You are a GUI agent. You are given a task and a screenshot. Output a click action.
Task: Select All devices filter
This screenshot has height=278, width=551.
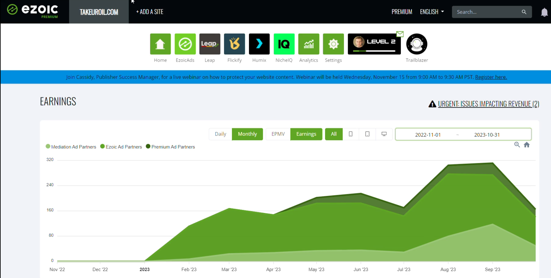pos(334,134)
